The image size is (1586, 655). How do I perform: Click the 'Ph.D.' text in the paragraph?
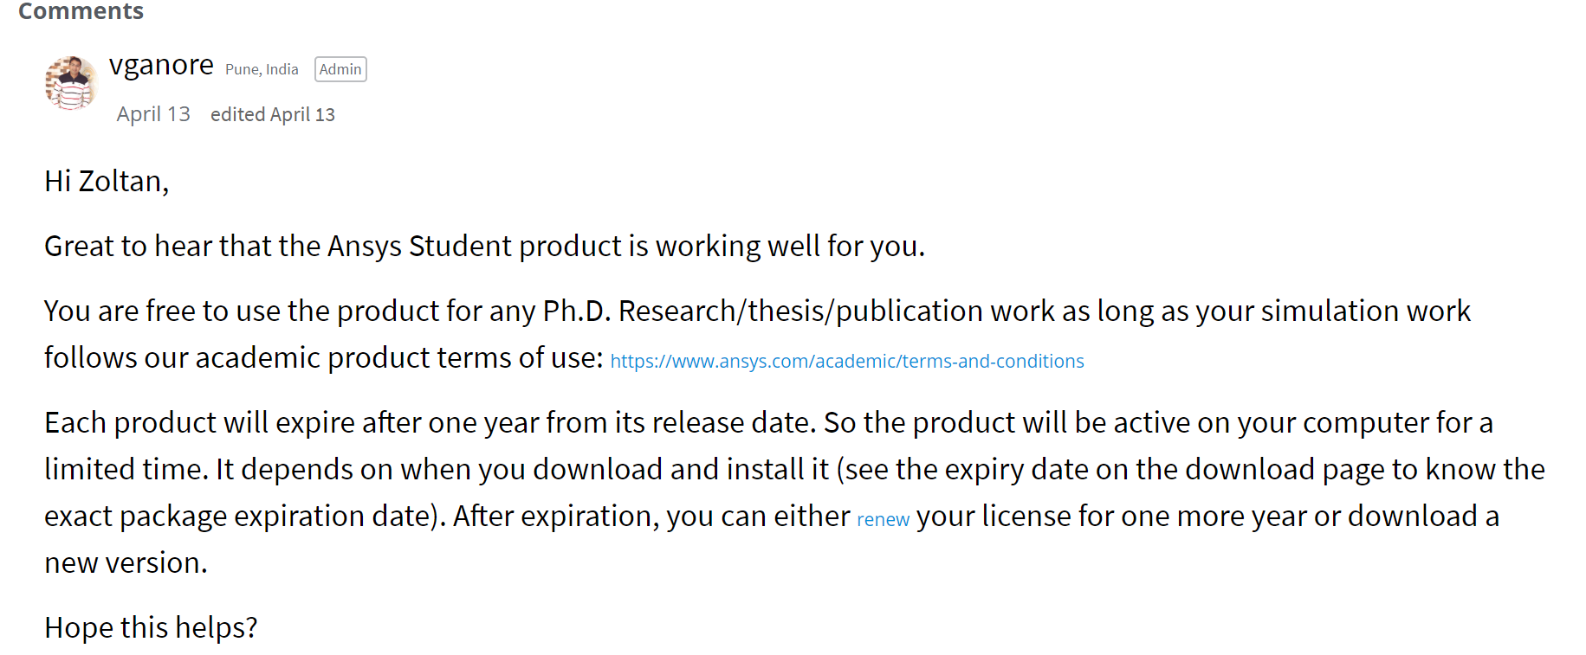pos(576,311)
